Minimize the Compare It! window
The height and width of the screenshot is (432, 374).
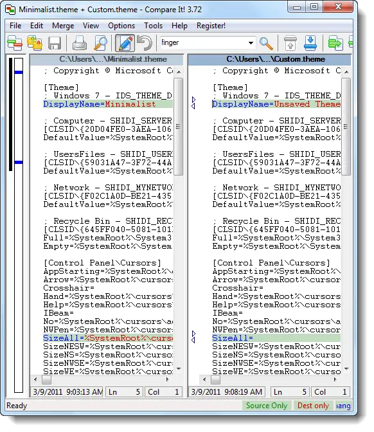click(x=297, y=6)
